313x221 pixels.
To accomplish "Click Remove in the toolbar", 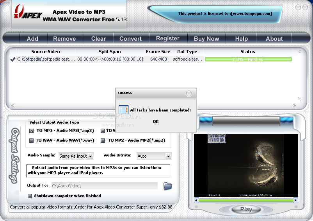I will coord(64,39).
